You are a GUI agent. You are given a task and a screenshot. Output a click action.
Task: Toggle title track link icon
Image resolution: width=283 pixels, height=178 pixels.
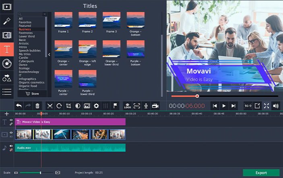click(11, 124)
